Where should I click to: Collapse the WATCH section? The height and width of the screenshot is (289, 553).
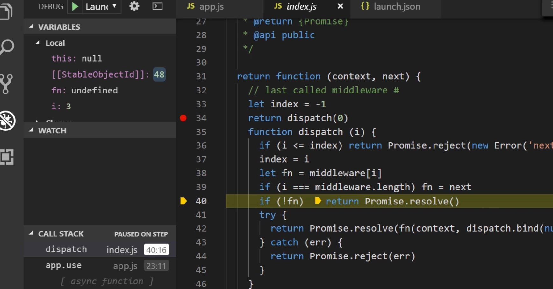[x=31, y=130]
